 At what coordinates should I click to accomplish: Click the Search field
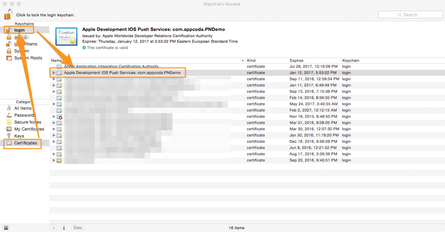410,15
